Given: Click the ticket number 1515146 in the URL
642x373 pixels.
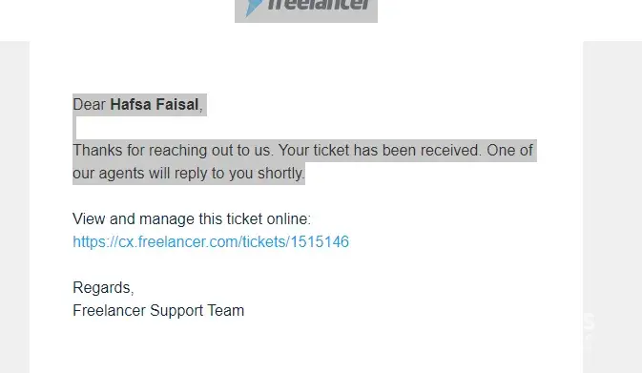Looking at the screenshot, I should pos(320,242).
